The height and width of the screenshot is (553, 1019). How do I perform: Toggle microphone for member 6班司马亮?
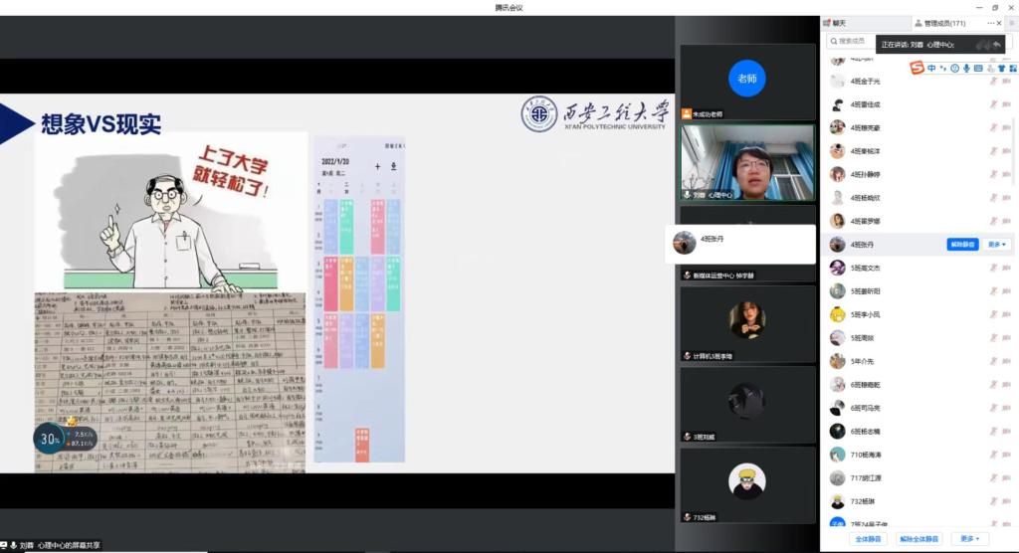[992, 408]
